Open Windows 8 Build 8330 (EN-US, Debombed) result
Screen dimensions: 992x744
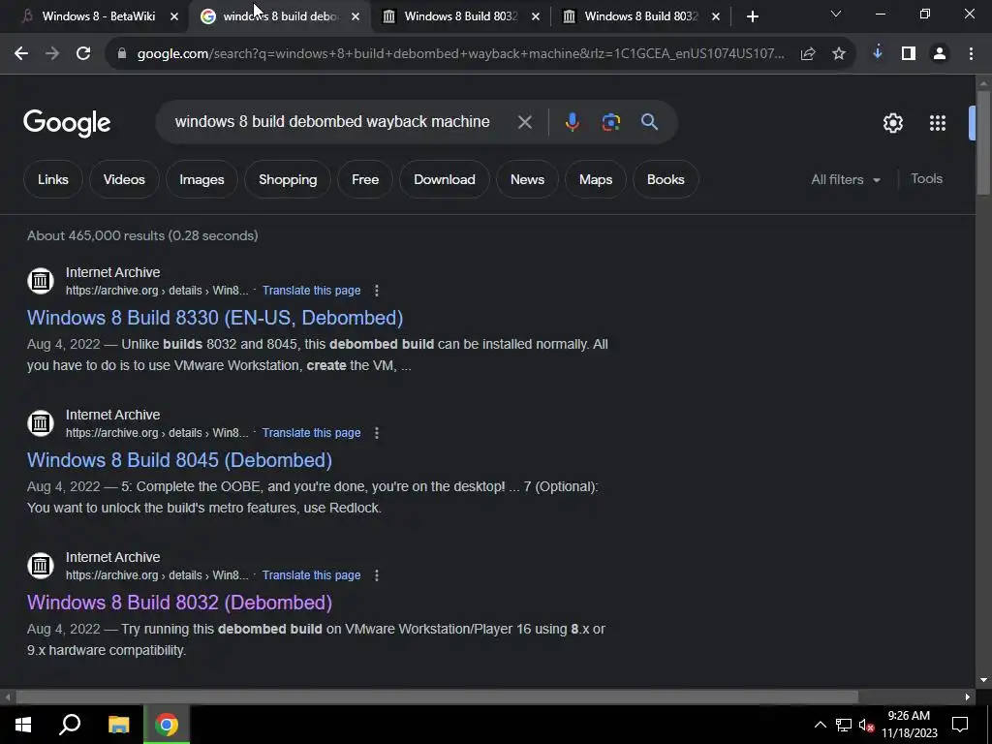215,318
